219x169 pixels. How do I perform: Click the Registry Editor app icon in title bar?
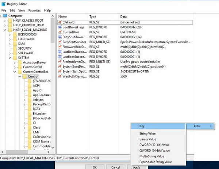click(x=4, y=4)
